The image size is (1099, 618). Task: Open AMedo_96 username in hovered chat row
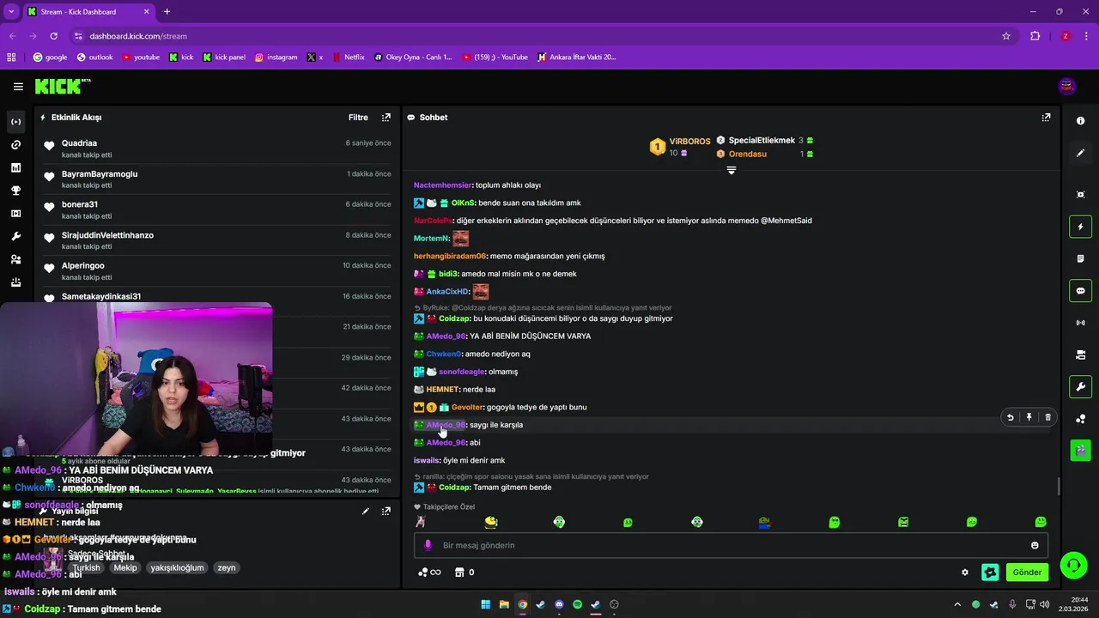(x=446, y=425)
